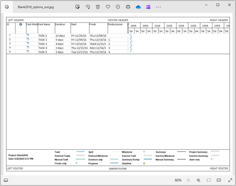The height and width of the screenshot is (186, 236).
Task: Click the 80% zoom level indicator
Action: tap(178, 180)
